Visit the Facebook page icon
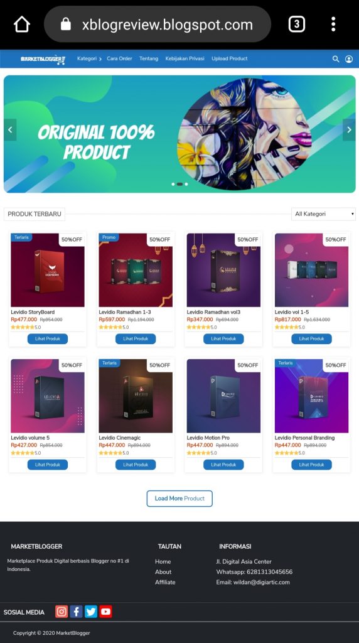This screenshot has width=359, height=643. (76, 612)
